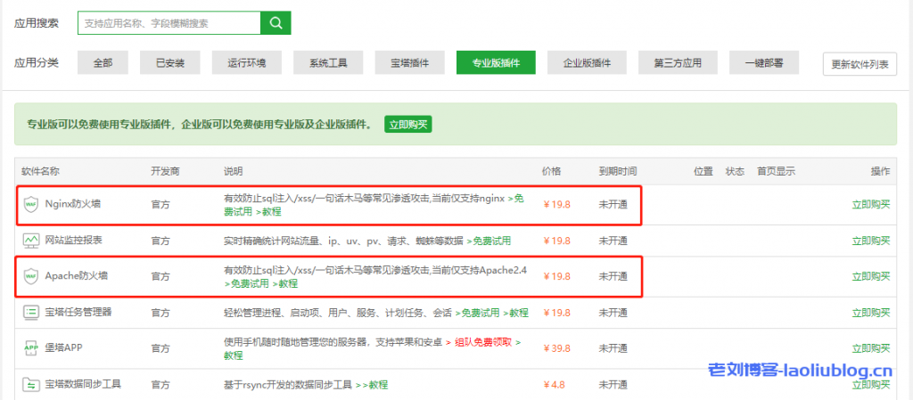913x400 pixels.
Task: Switch to 运行环境 category
Action: coord(247,62)
